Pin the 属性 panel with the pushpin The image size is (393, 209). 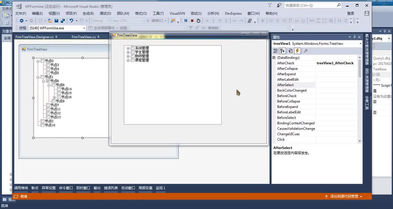(354, 37)
